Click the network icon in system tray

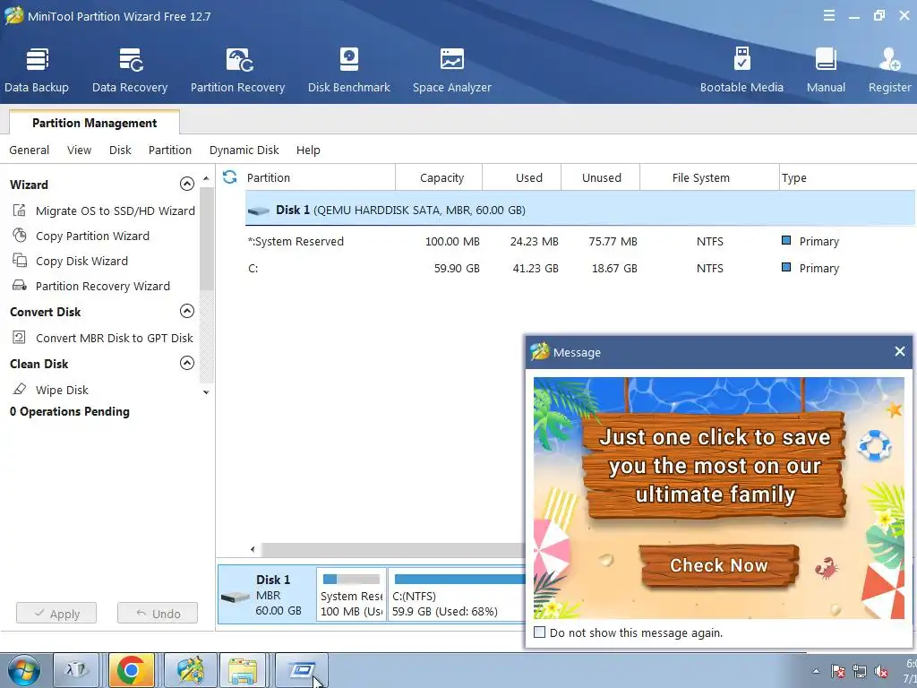point(859,671)
